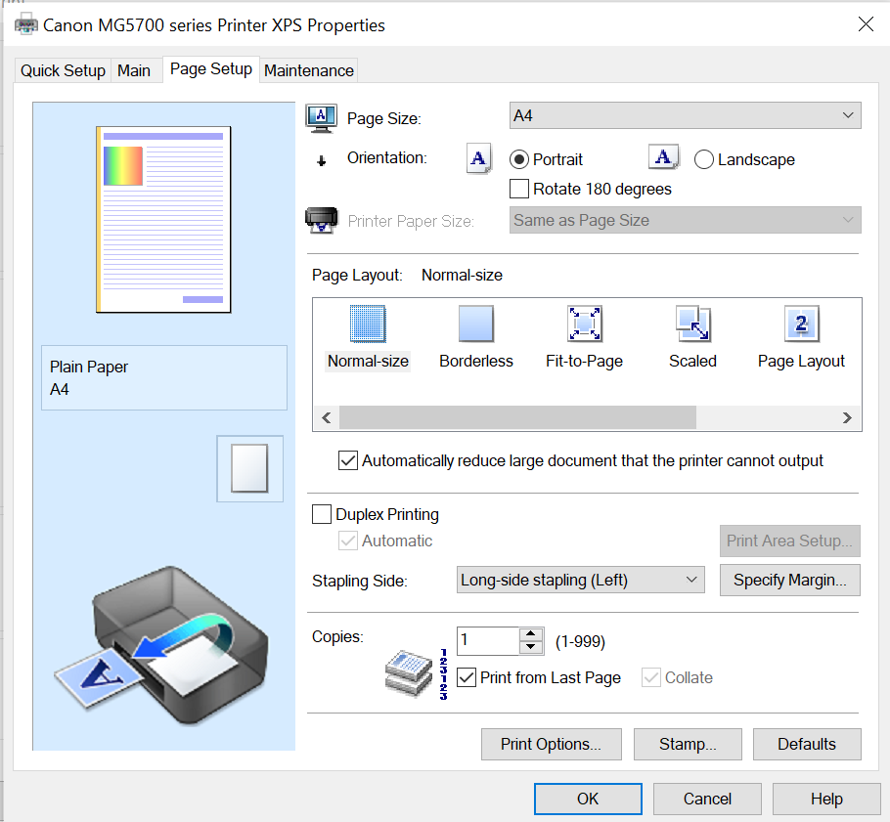The image size is (890, 822).
Task: Click the layout list horizontal scrollbar right arrow
Action: click(847, 417)
